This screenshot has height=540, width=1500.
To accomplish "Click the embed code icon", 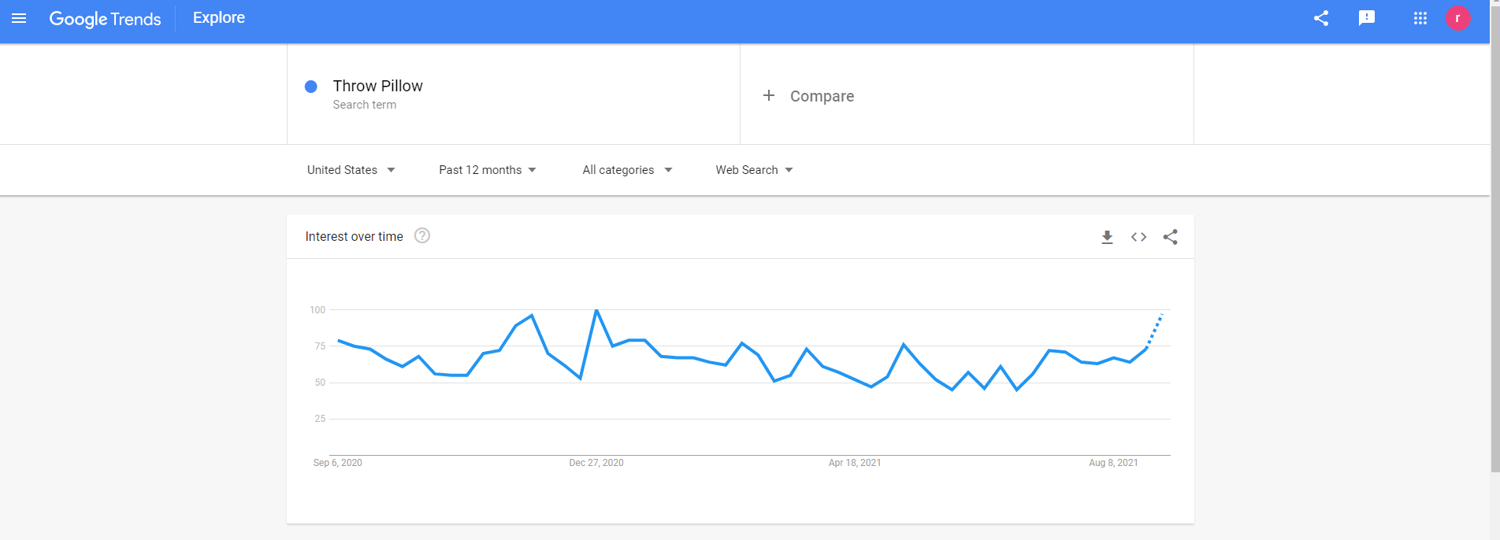I will tap(1138, 237).
